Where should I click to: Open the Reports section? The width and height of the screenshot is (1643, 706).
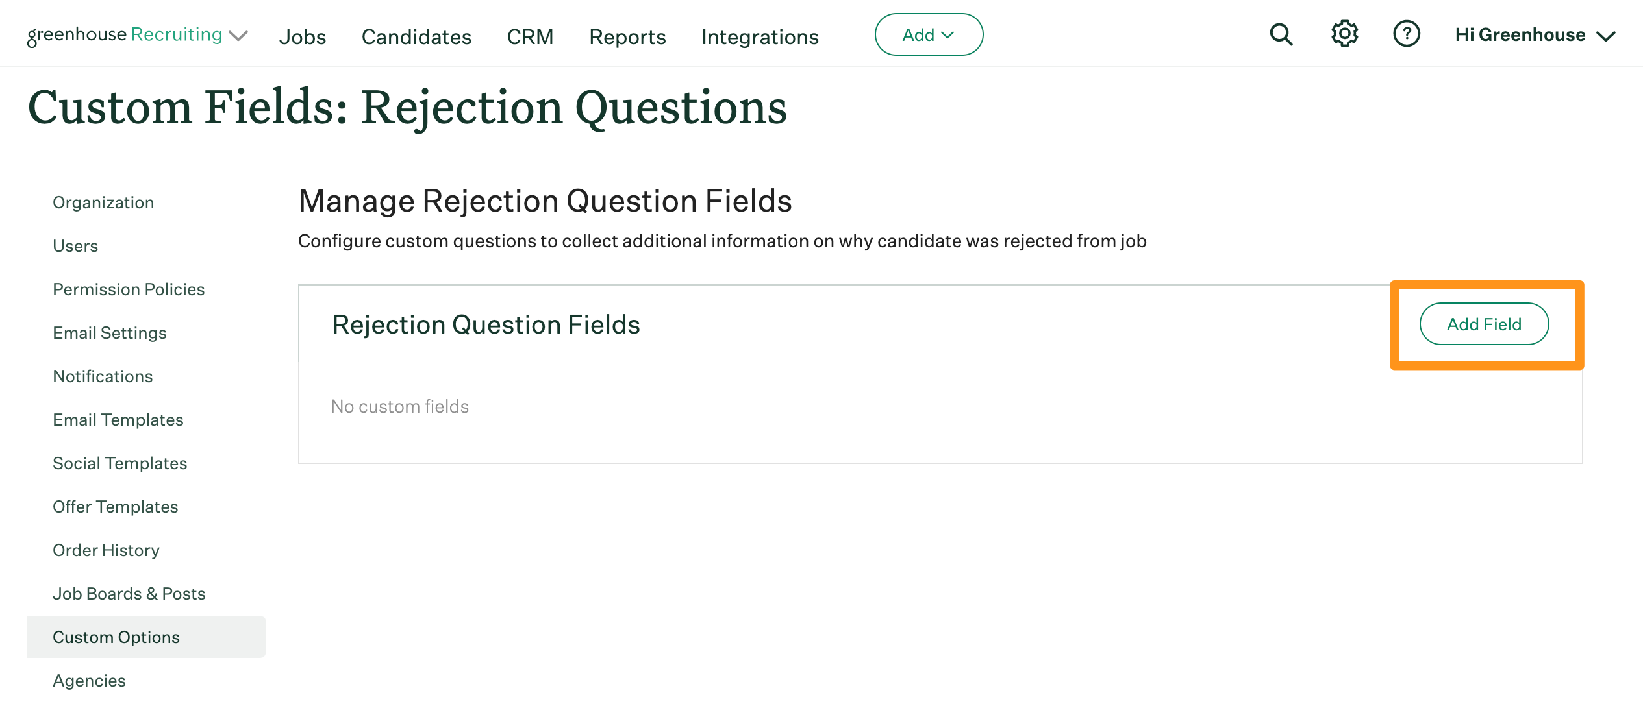(627, 37)
